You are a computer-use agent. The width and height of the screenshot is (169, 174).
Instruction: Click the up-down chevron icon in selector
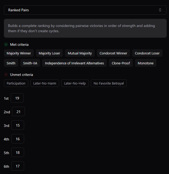[160, 10]
